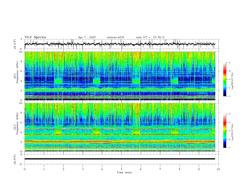The width and height of the screenshot is (246, 190).
Task: Click the ch.1 spectrogram panel
Action: tap(120, 76)
